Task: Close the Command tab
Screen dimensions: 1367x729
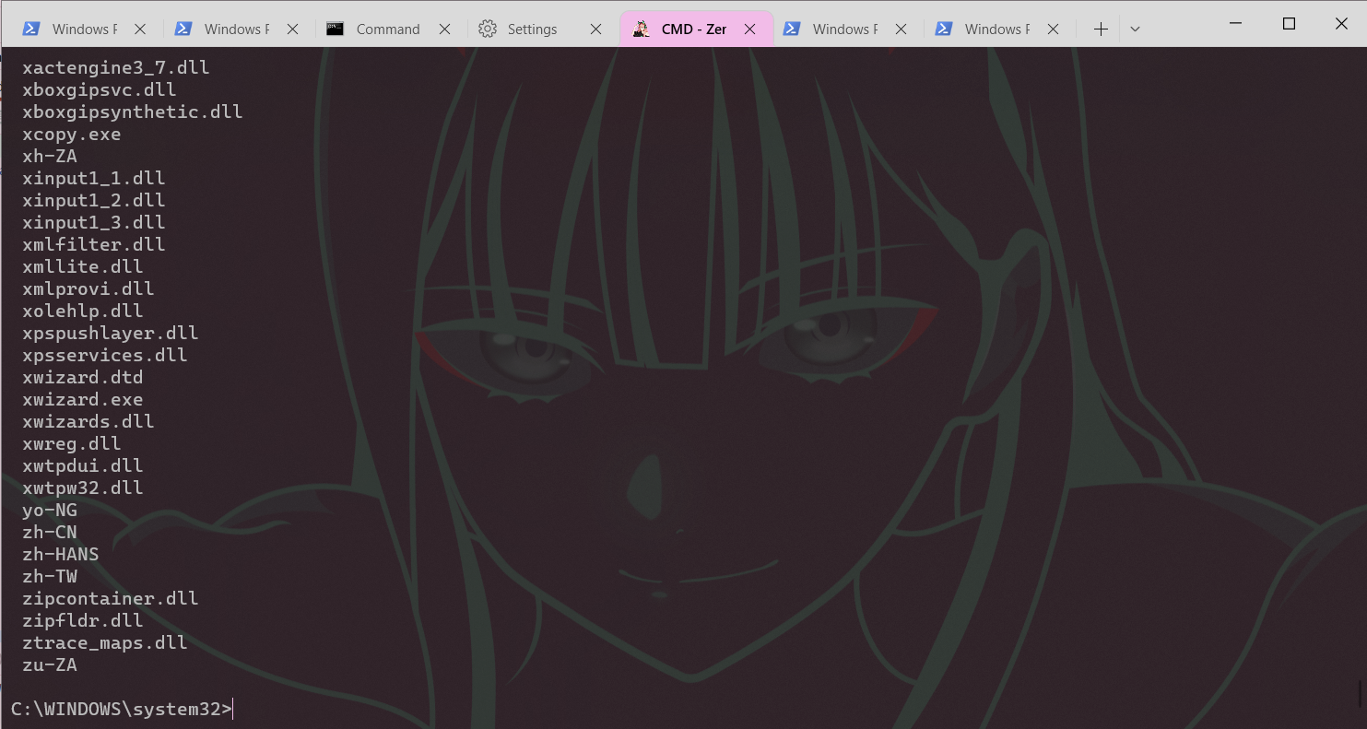Action: point(444,28)
